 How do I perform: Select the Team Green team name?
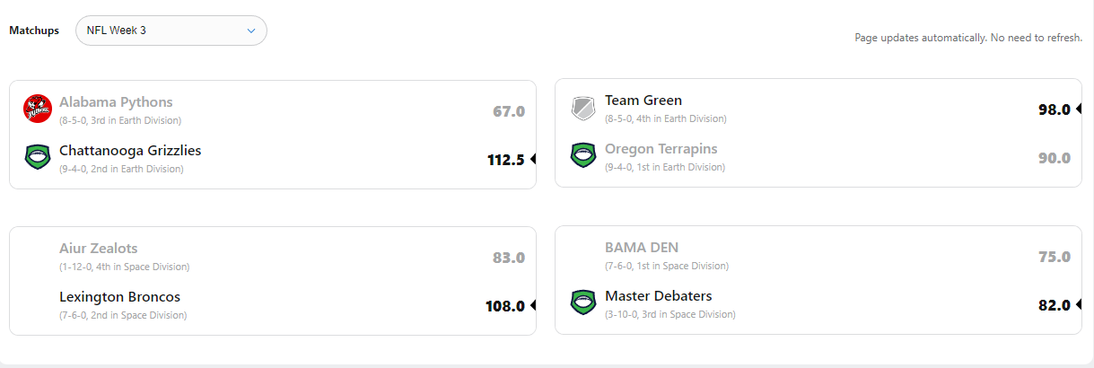(x=643, y=101)
